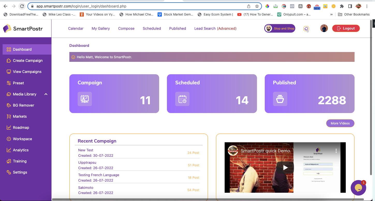Open the Easy Ecom System bookmark
375x201 pixels.
(x=215, y=14)
